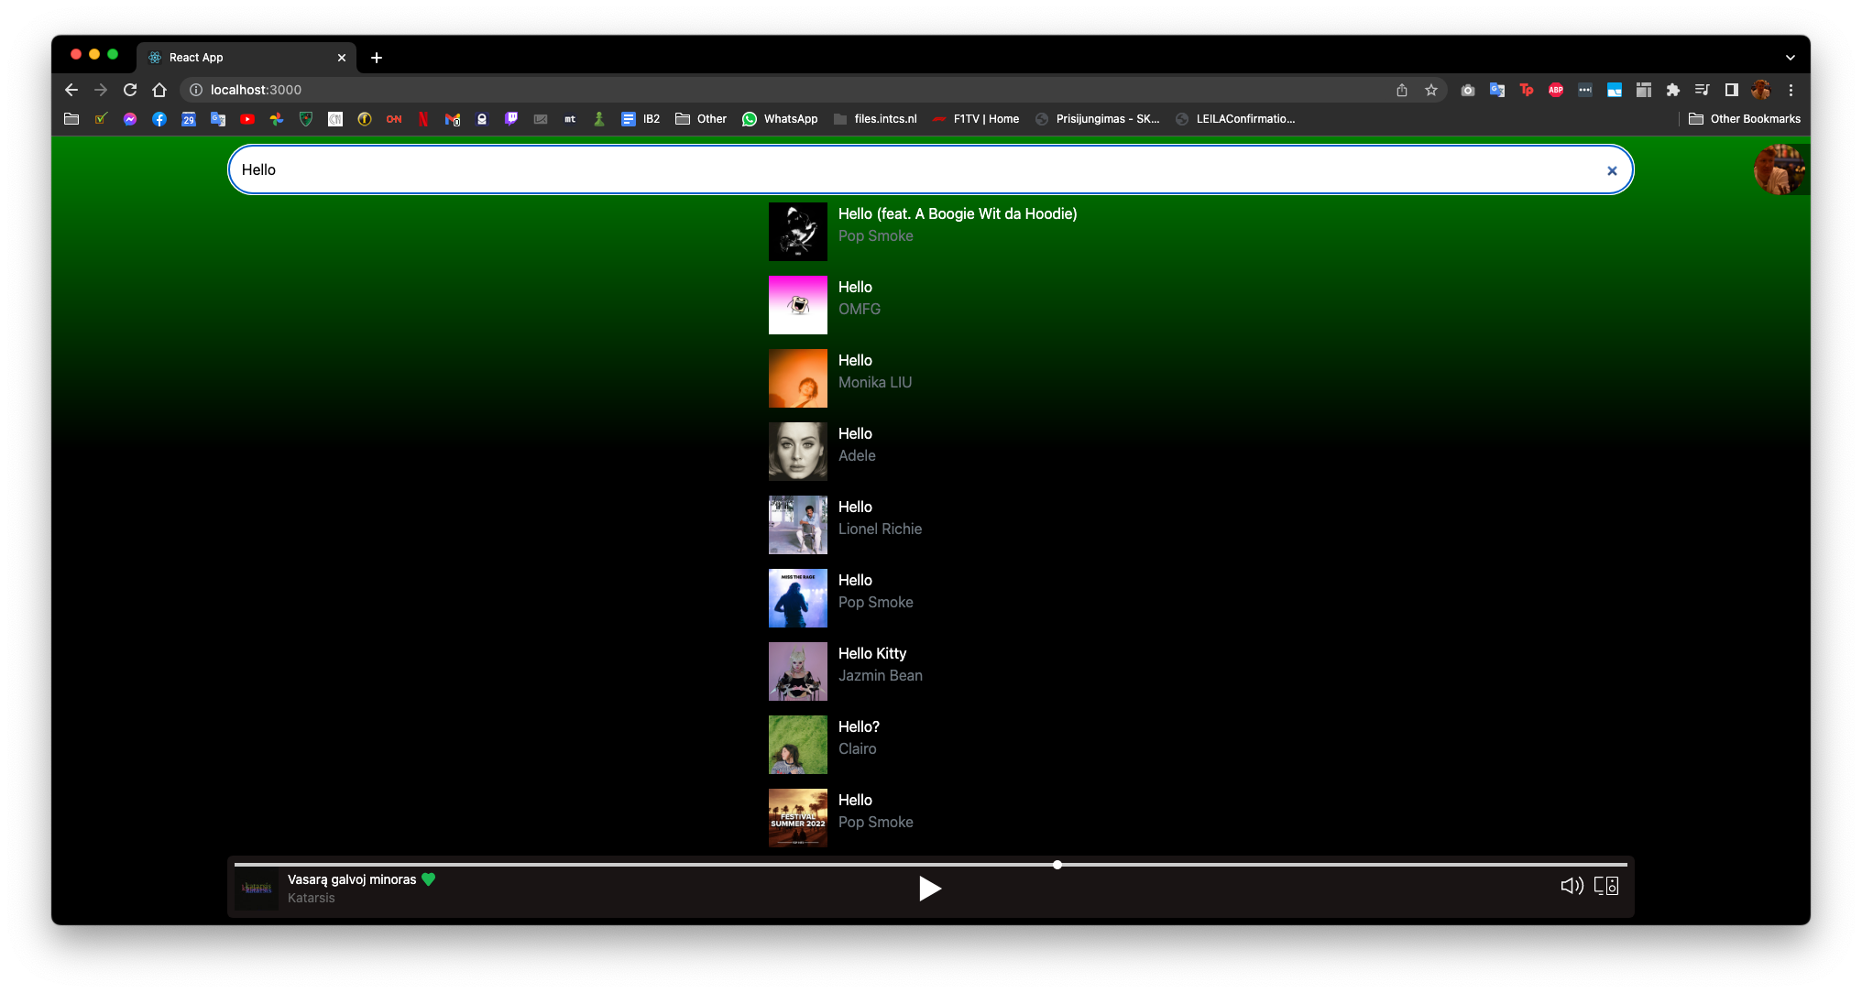Open the devices icon in the player bar

pos(1606,886)
